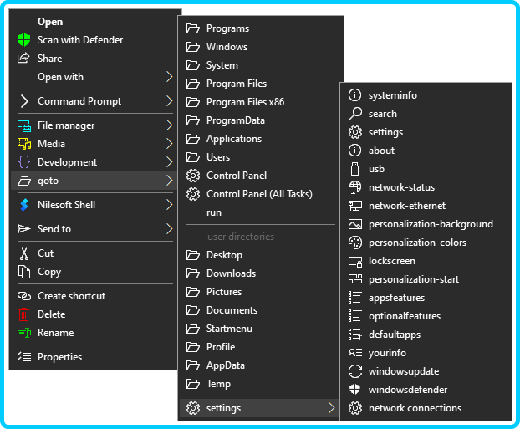Viewport: 520px width, 429px height.
Task: Go to the Startmenu directory
Action: [x=259, y=329]
